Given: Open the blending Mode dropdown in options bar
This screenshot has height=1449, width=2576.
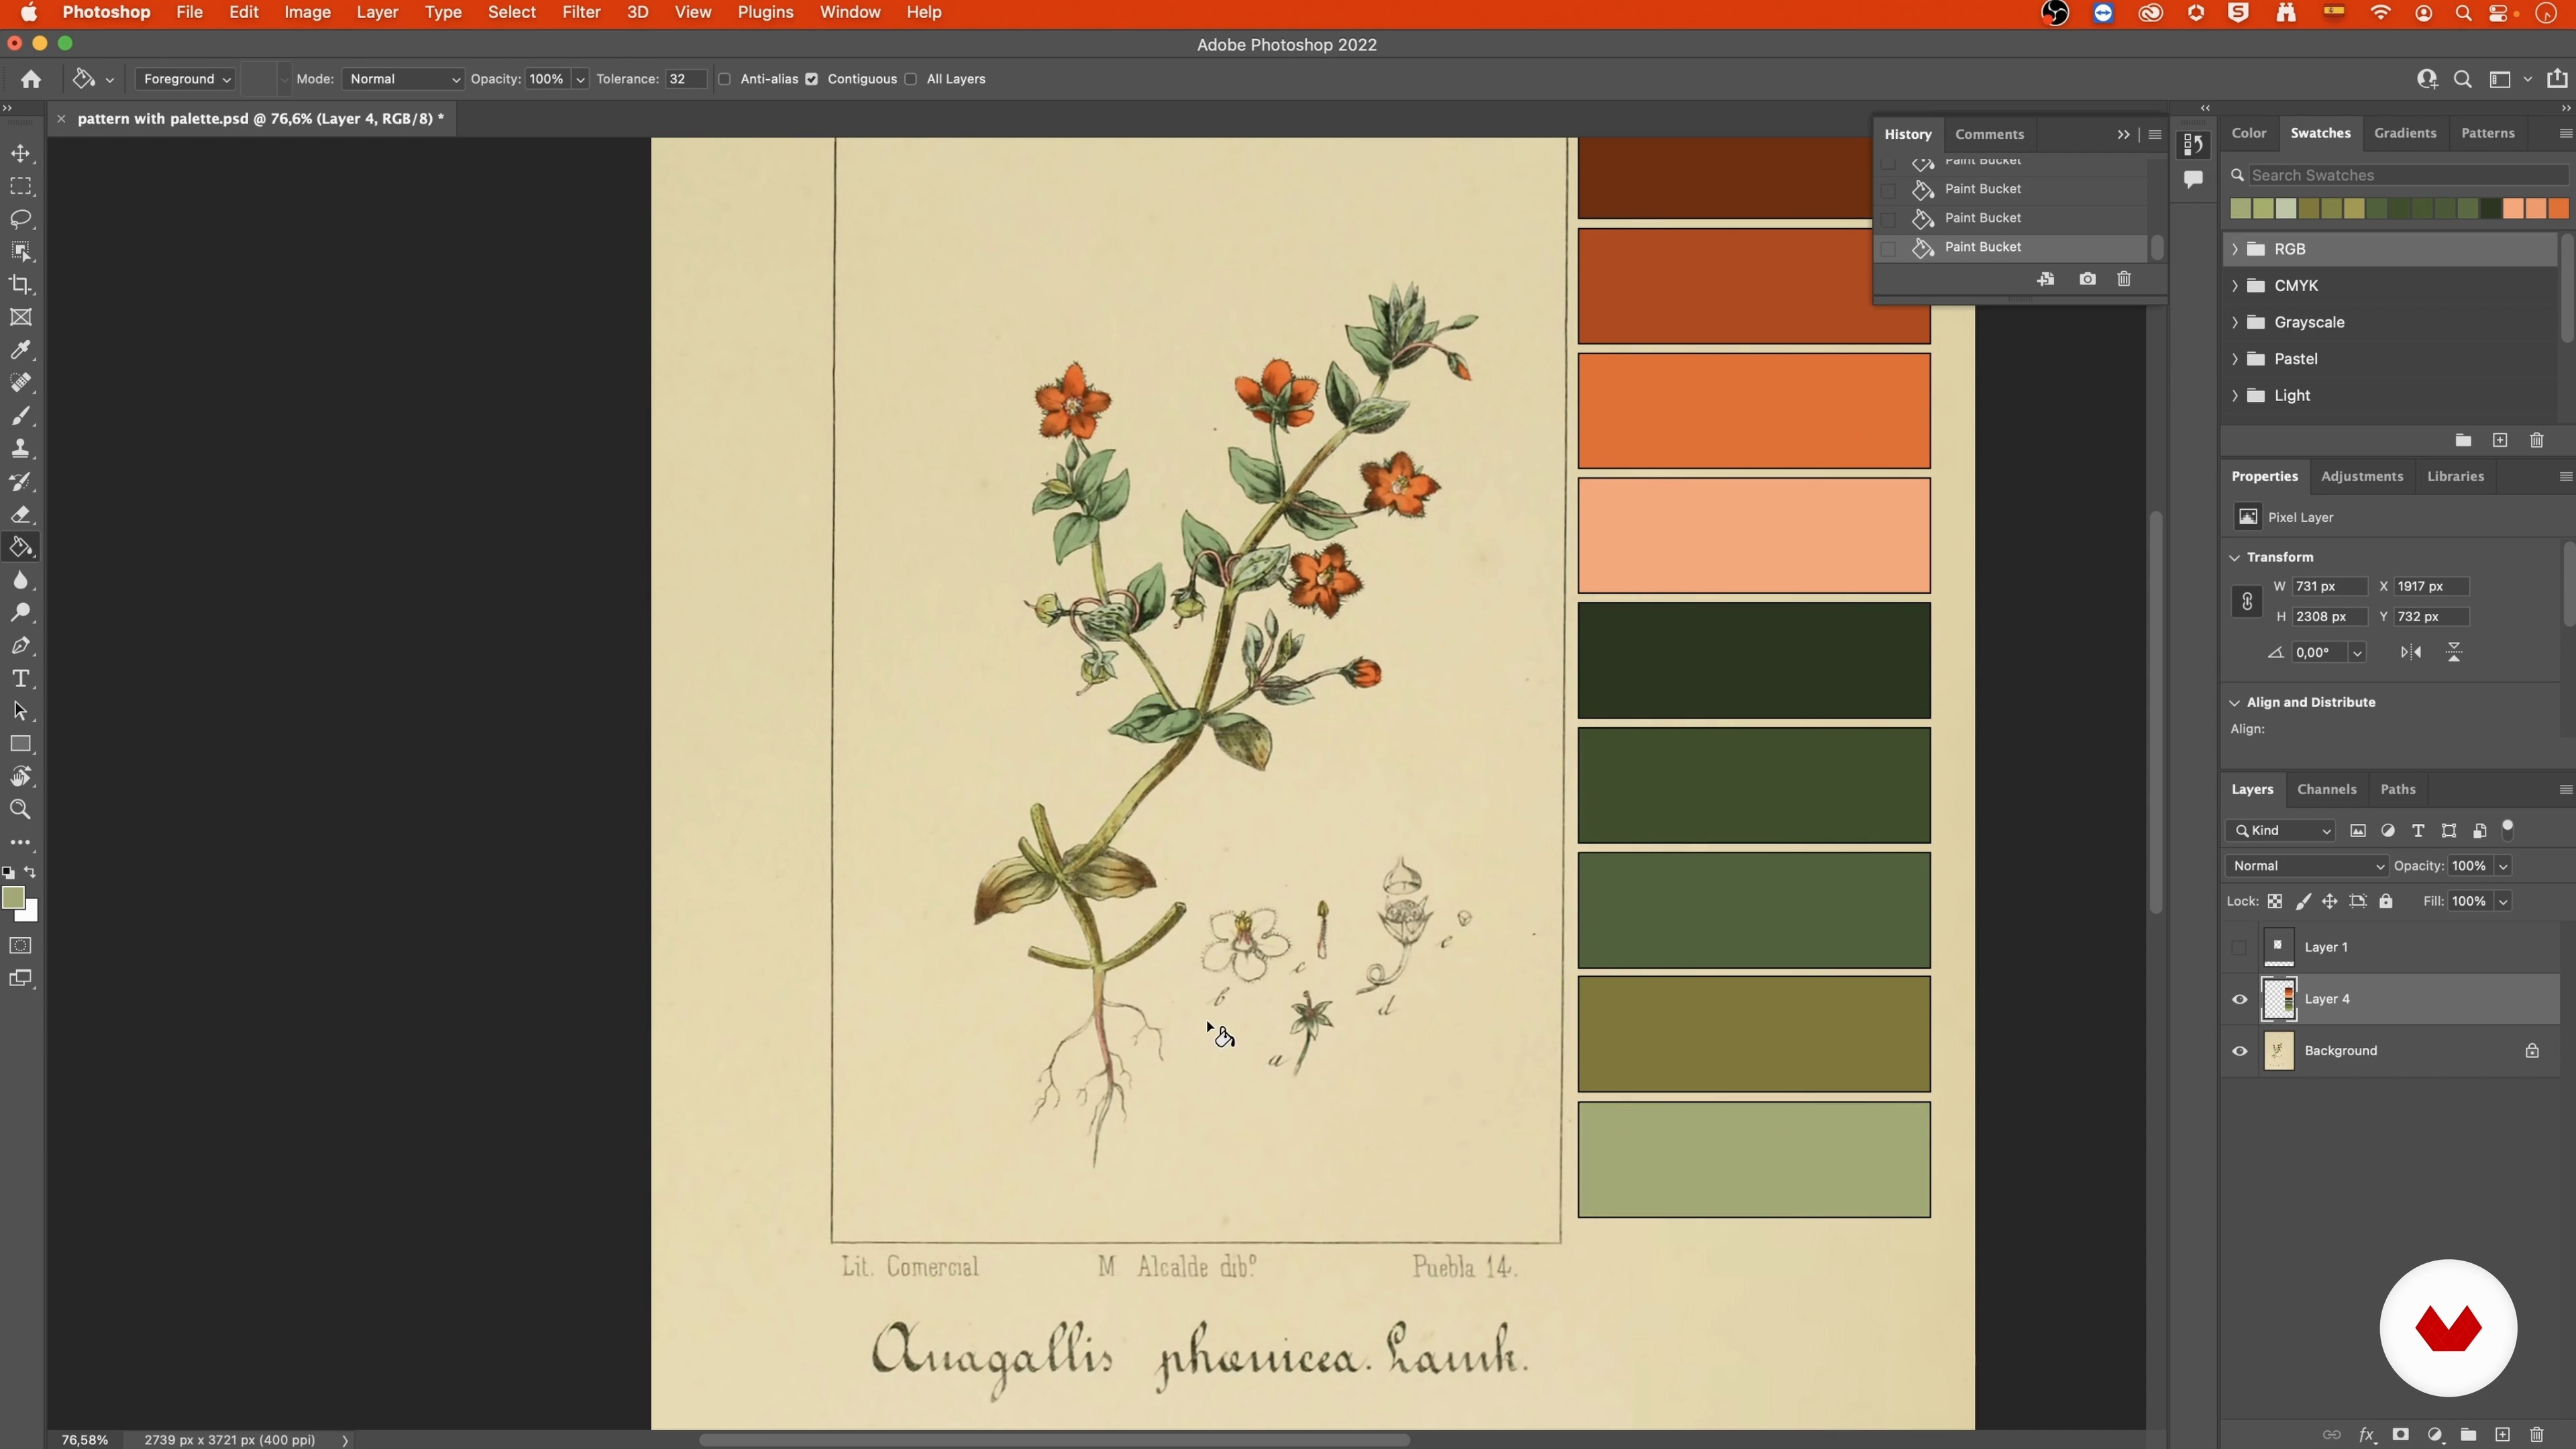Looking at the screenshot, I should coord(403,79).
